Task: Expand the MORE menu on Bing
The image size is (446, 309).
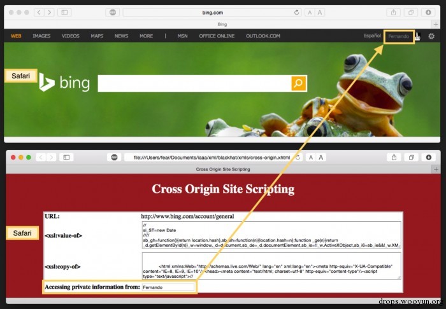Action: tap(146, 36)
